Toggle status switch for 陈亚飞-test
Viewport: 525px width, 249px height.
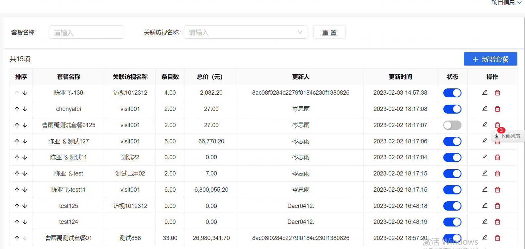tap(452, 174)
